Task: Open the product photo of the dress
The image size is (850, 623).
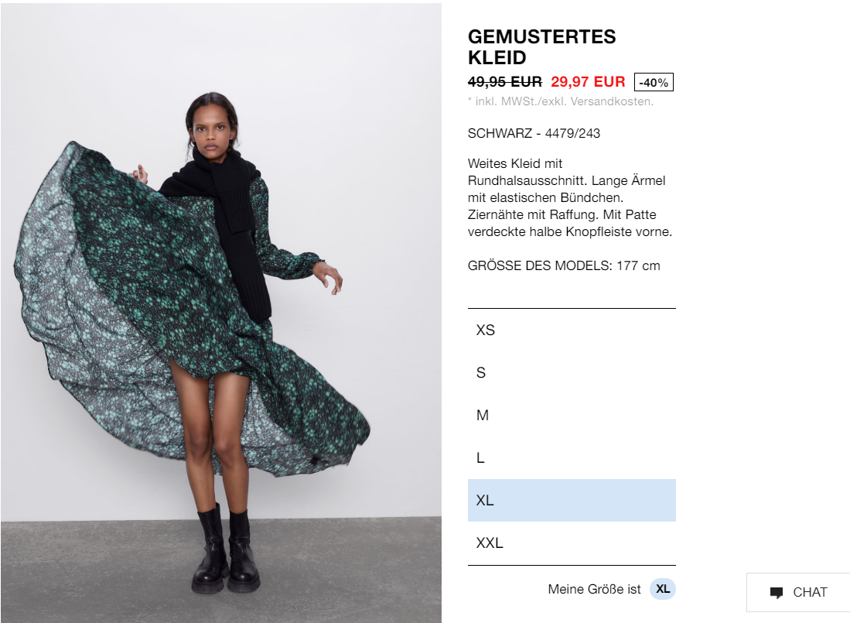Action: click(221, 313)
